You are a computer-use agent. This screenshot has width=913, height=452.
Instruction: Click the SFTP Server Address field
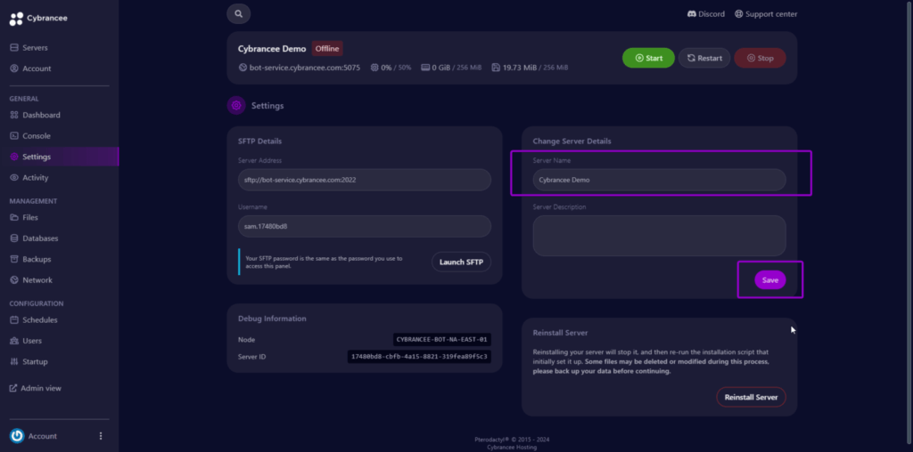tap(365, 180)
